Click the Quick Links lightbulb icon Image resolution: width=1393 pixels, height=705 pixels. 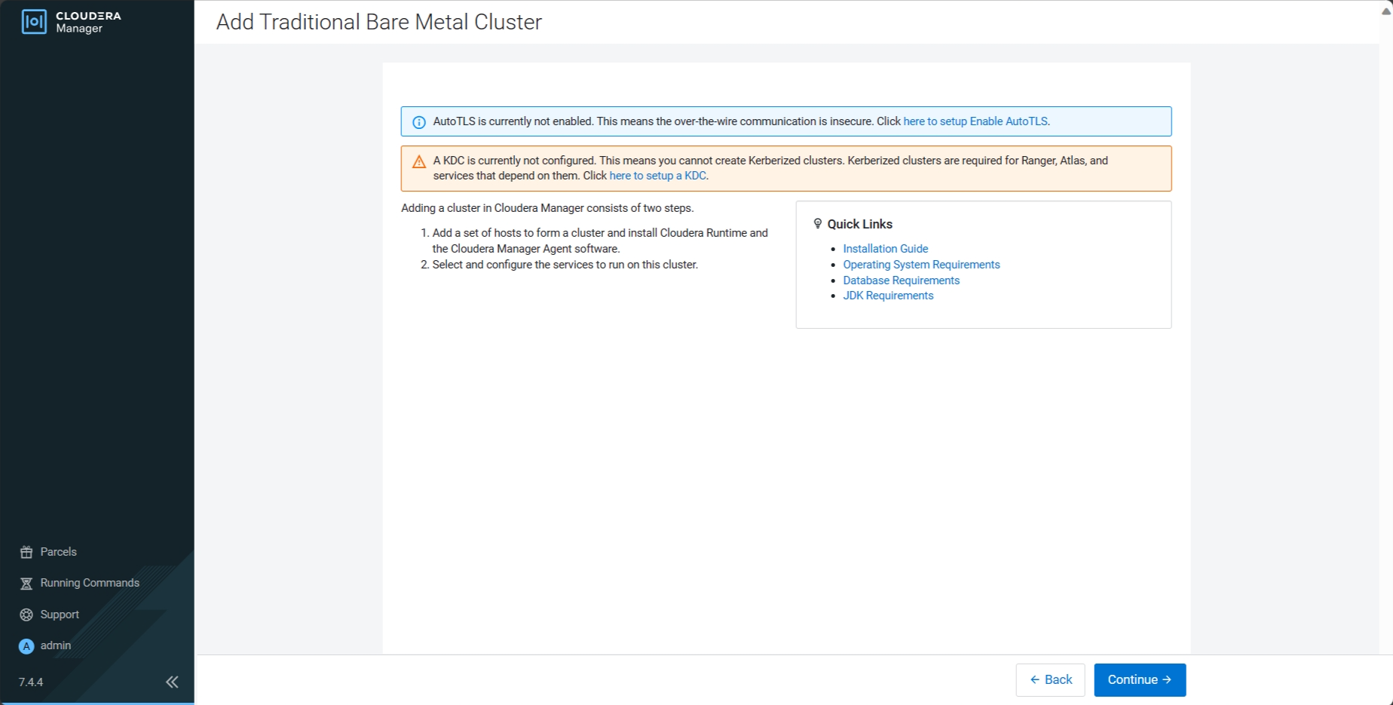coord(818,223)
